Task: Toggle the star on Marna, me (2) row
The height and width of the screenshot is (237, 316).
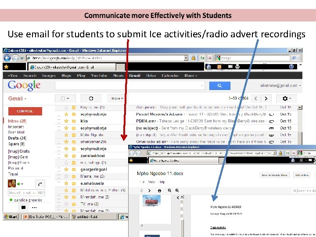Action: 66,176
